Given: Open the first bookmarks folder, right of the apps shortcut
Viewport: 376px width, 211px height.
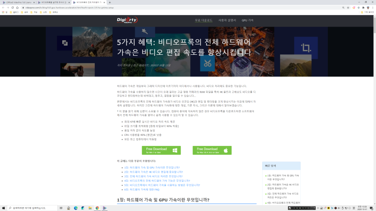Looking at the screenshot, I should 14,12.
